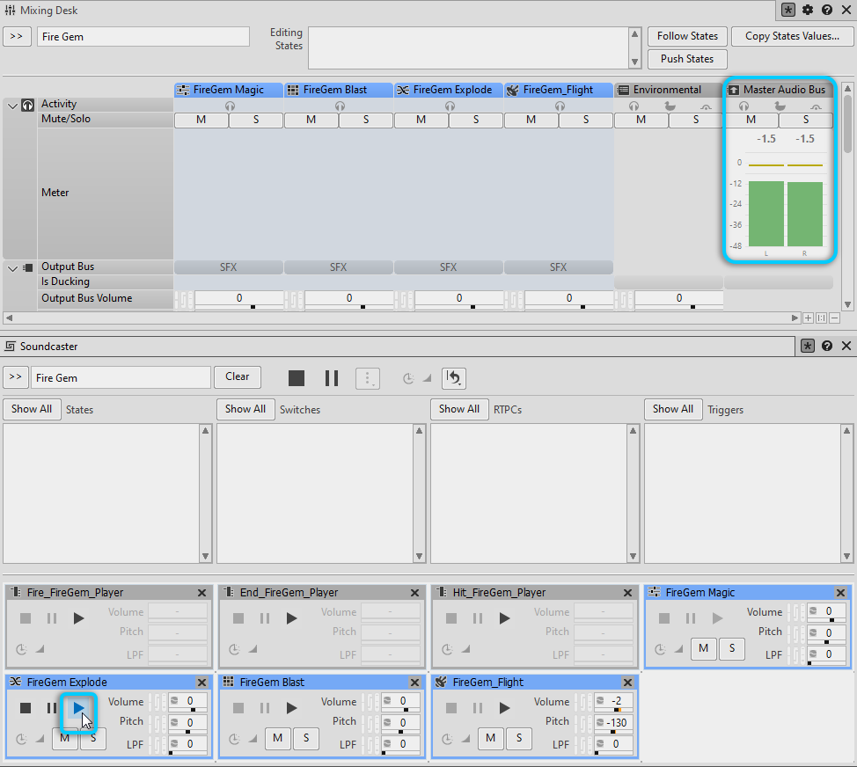Play the FireGem Explode sound
The height and width of the screenshot is (767, 857).
[79, 708]
